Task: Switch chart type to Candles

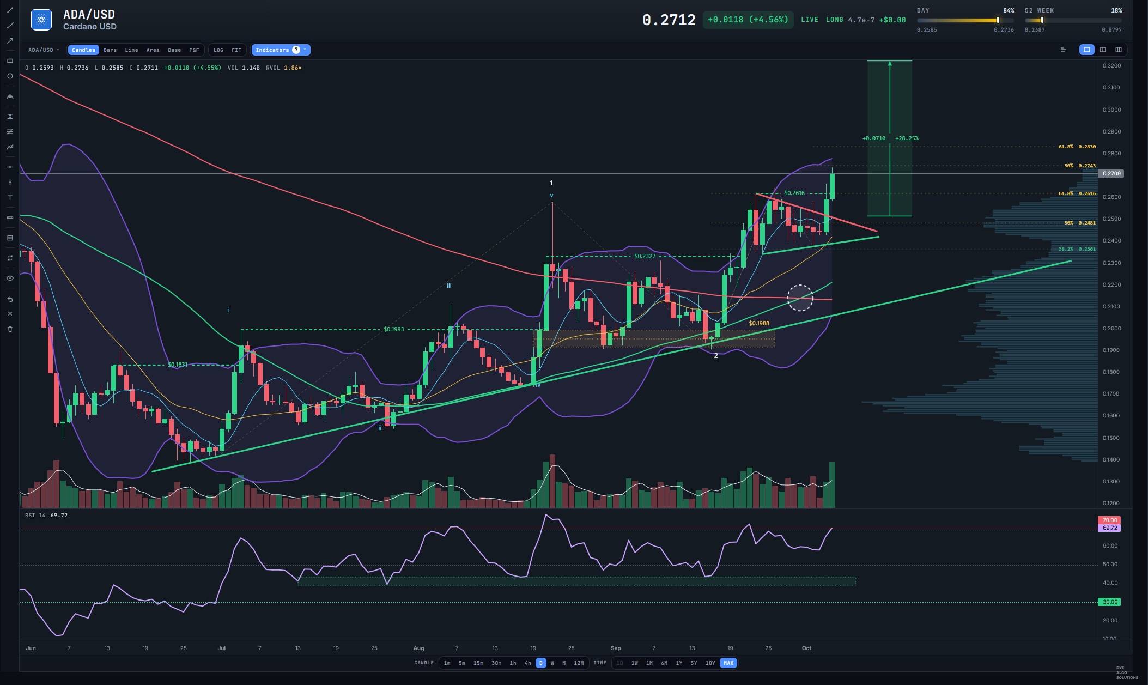Action: point(83,50)
